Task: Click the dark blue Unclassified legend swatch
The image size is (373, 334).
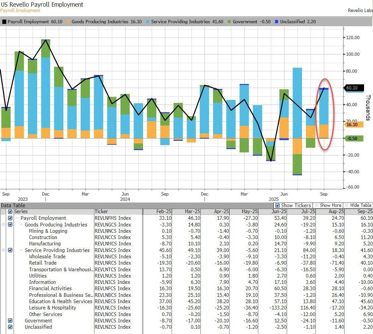Action: point(277,22)
